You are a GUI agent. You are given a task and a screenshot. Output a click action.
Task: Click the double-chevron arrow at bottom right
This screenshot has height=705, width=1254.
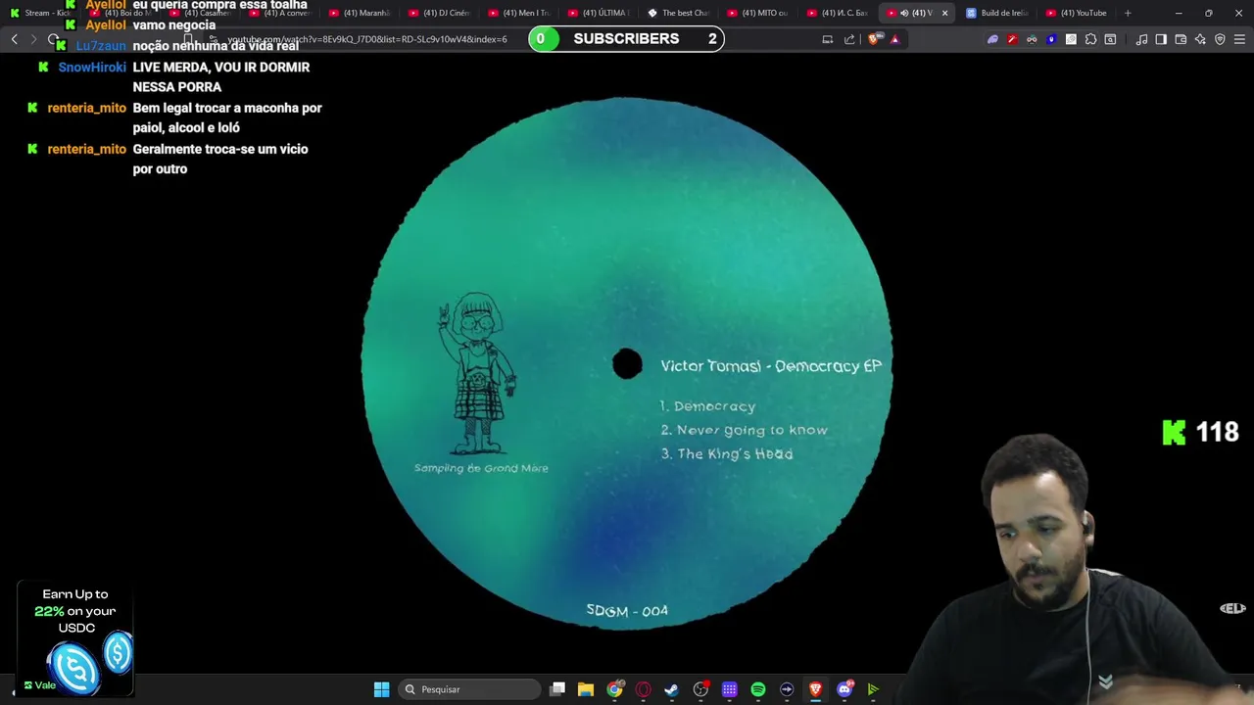[x=1106, y=681]
